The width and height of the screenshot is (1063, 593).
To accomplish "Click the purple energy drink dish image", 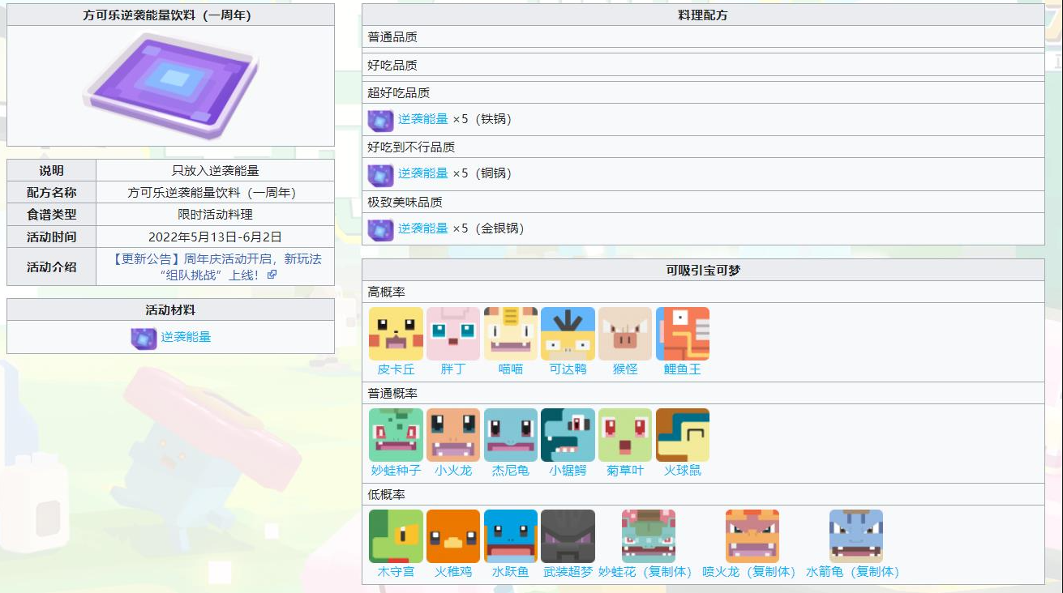I will (170, 85).
